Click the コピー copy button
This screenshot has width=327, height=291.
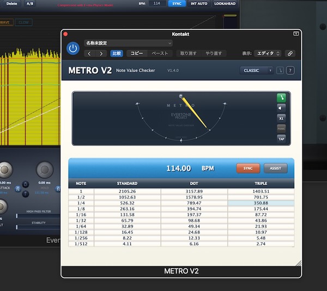[x=137, y=54]
